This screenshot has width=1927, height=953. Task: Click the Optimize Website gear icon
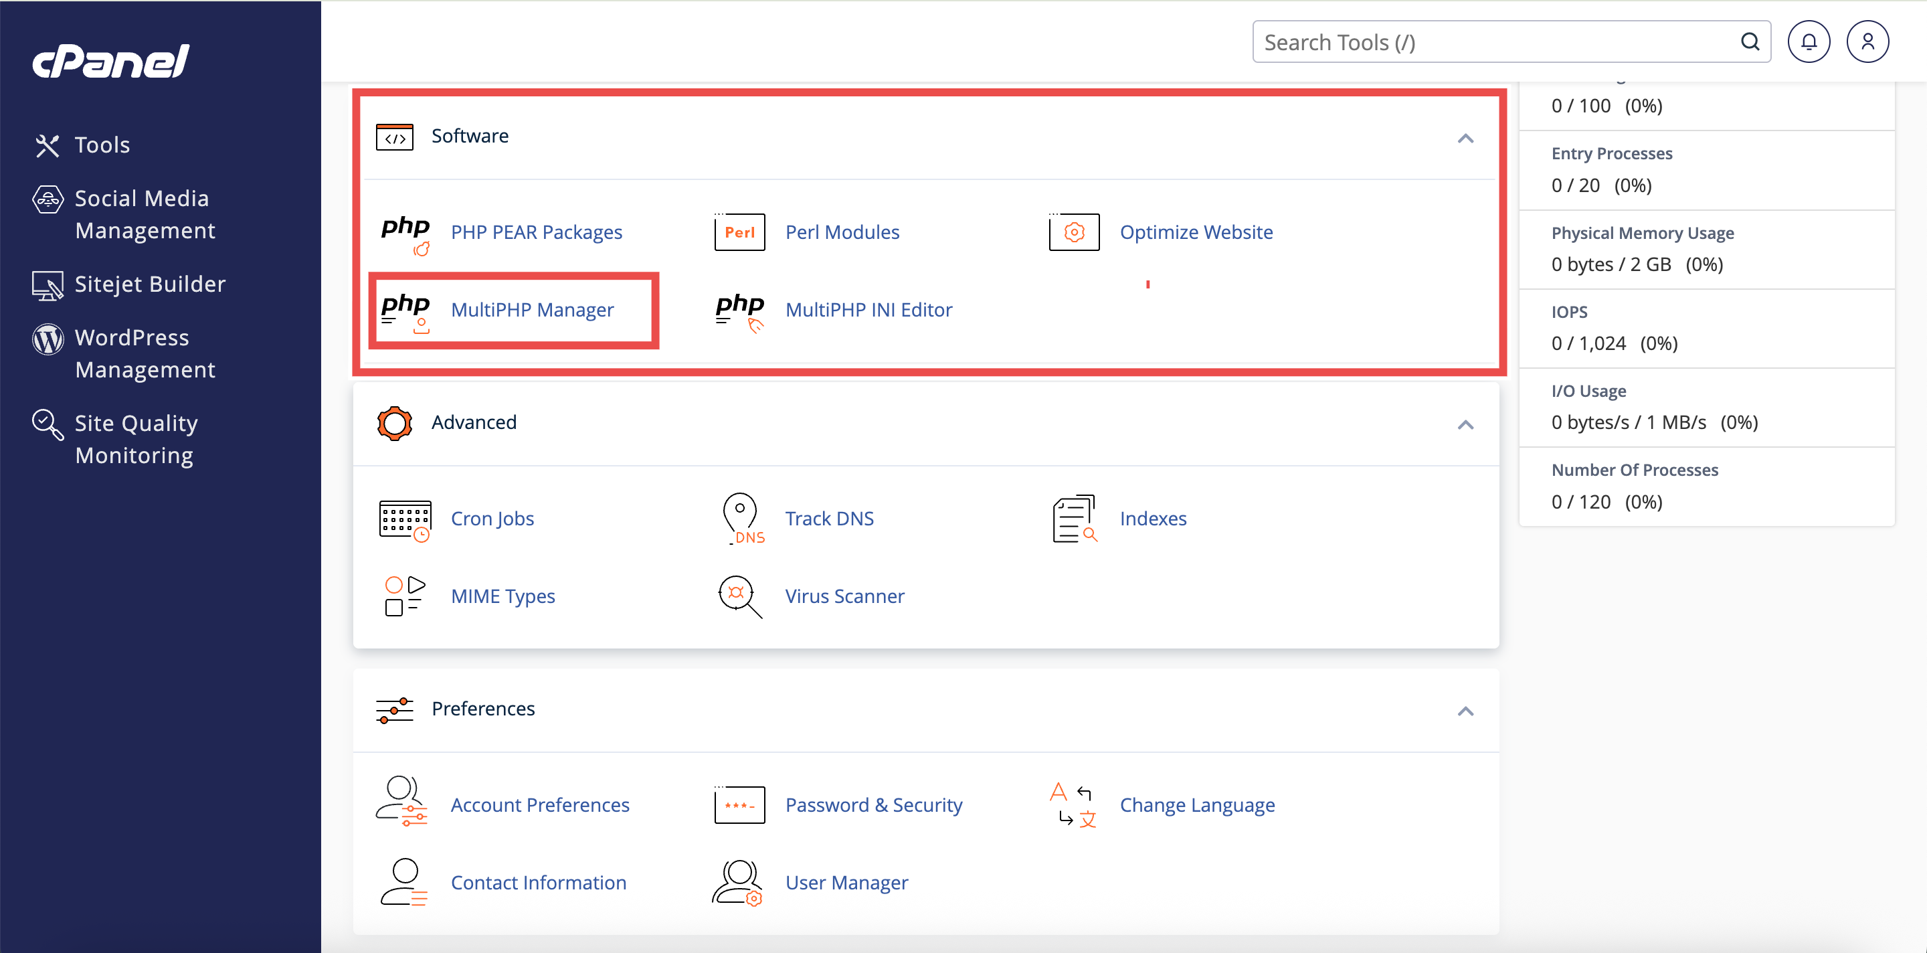click(x=1073, y=232)
